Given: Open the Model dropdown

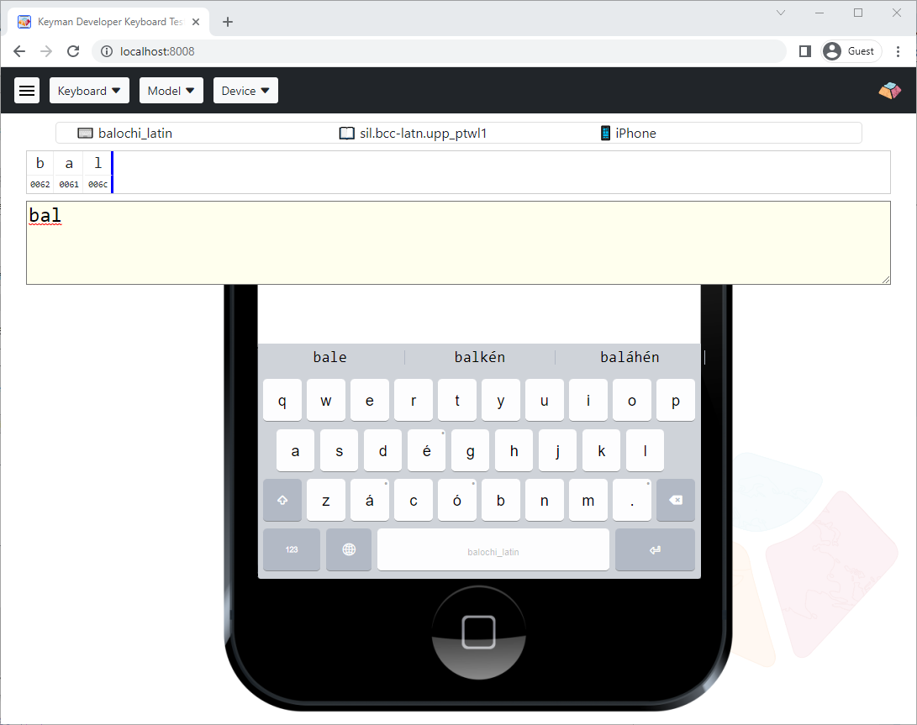Looking at the screenshot, I should 171,91.
